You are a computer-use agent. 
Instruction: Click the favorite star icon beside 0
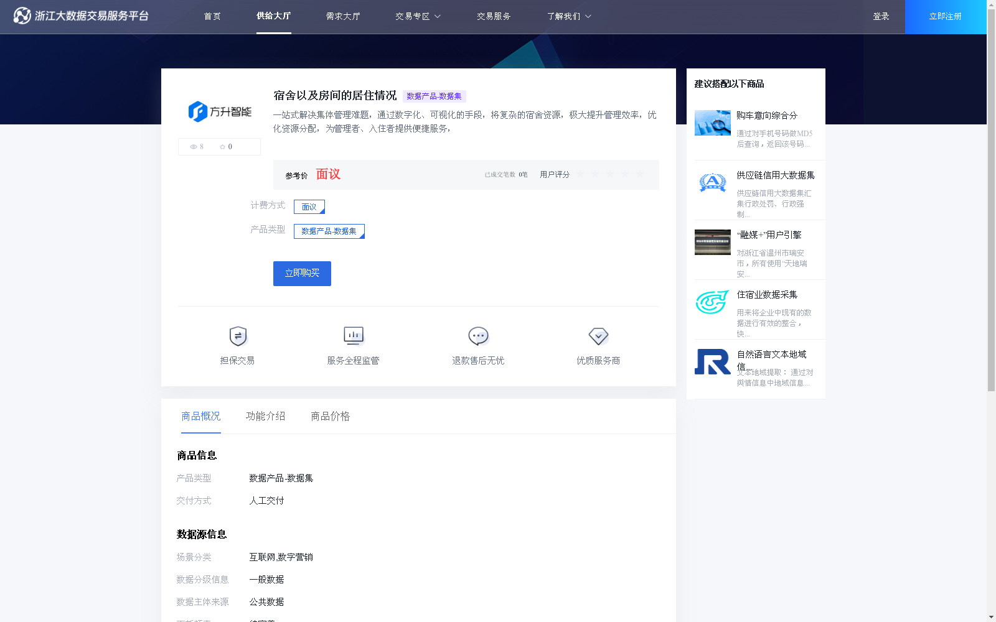click(222, 147)
